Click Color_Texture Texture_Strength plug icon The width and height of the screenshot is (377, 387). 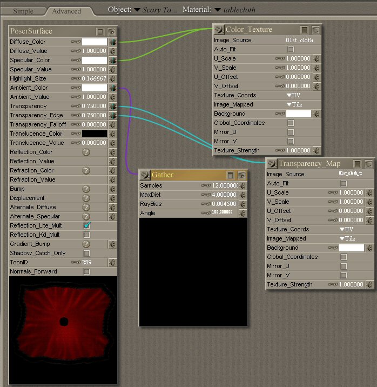coord(317,151)
